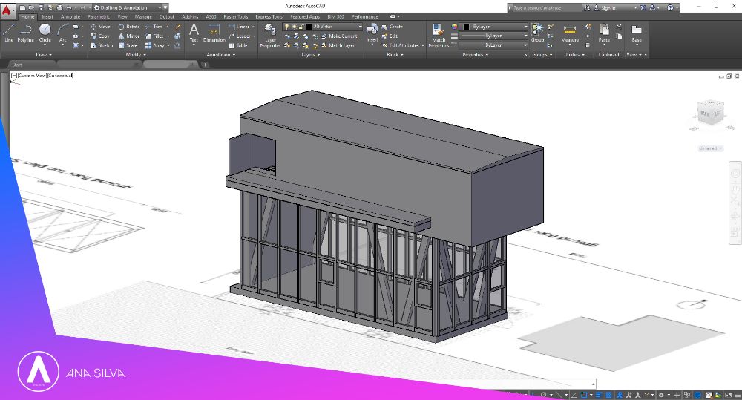This screenshot has height=400, width=742.
Task: Switch to the Annotate ribbon tab
Action: click(70, 16)
